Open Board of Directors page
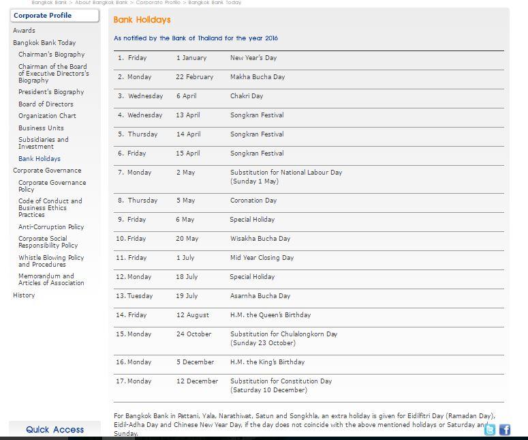 point(46,104)
